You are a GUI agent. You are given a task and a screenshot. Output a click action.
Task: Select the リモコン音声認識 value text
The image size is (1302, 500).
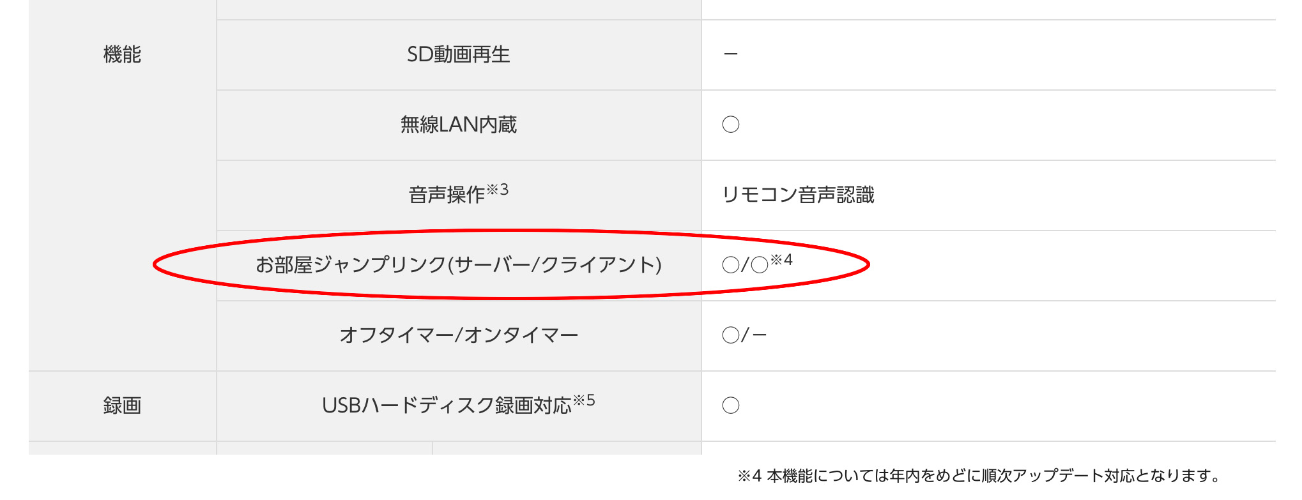point(798,195)
